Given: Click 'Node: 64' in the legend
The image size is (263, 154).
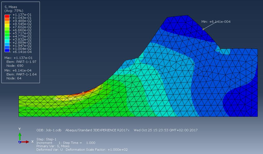Looking at the screenshot, I should tap(14, 78).
